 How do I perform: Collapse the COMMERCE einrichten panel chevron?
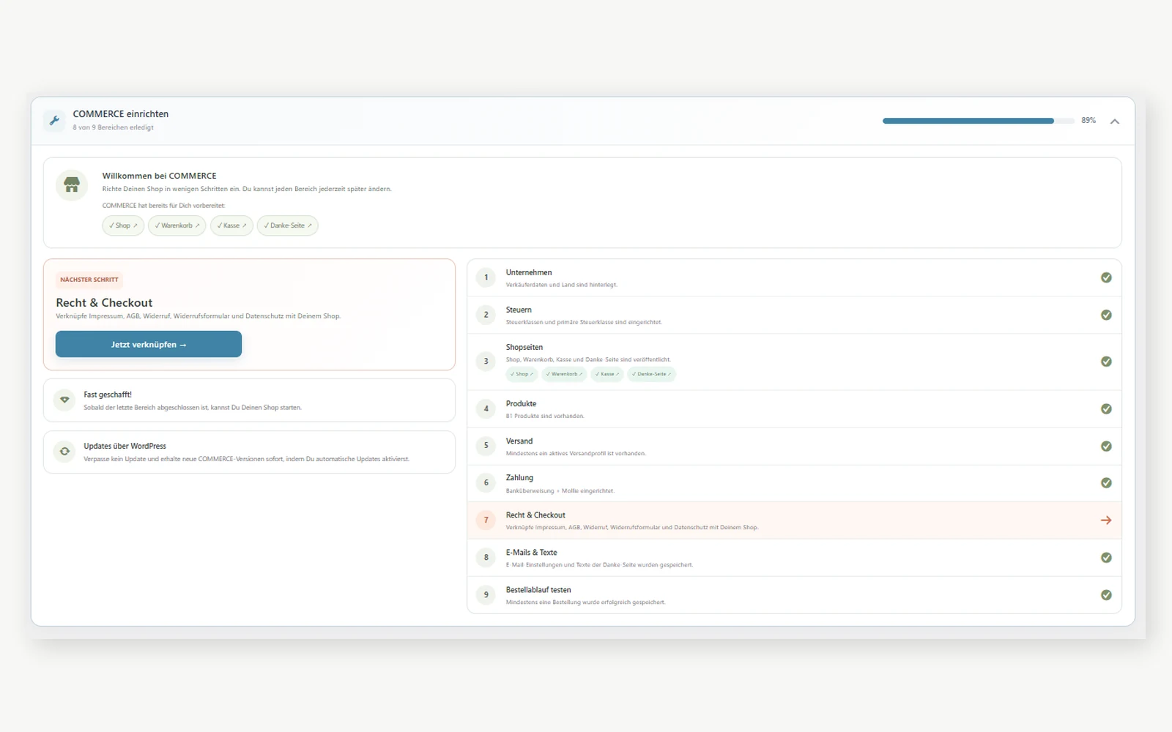[x=1114, y=122]
